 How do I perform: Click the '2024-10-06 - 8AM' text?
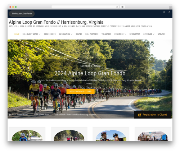tap(41, 115)
